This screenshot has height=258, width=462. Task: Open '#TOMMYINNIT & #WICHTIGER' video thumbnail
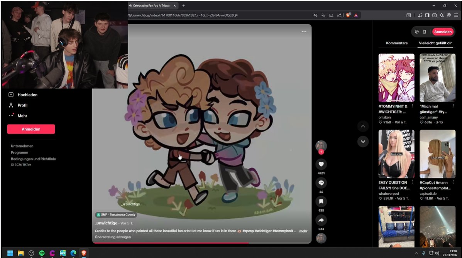(396, 78)
